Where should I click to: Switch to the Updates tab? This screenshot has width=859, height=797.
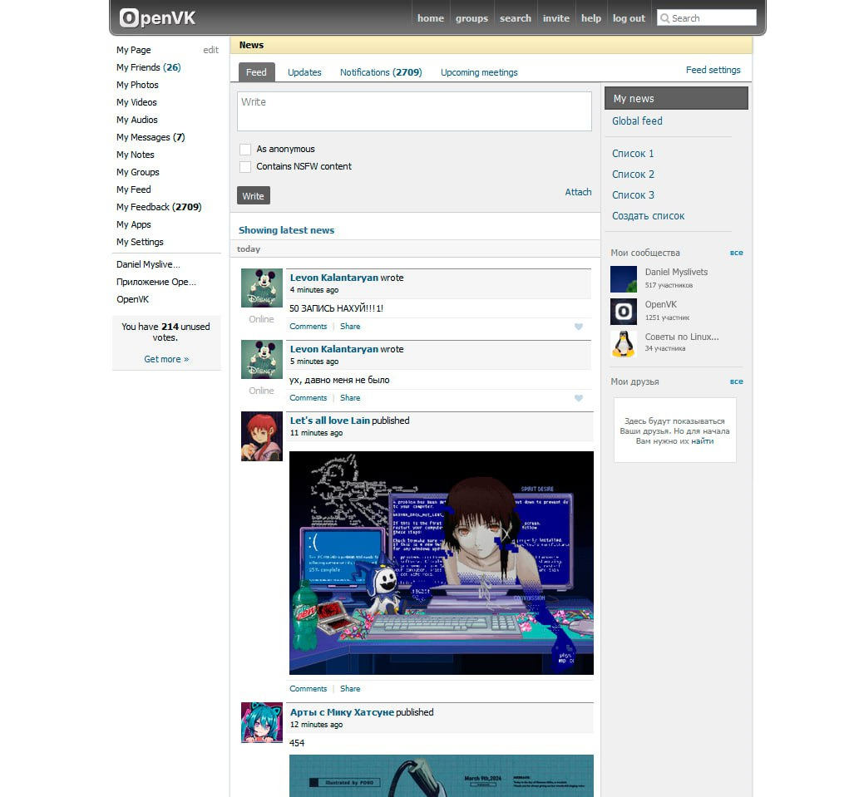pyautogui.click(x=304, y=72)
